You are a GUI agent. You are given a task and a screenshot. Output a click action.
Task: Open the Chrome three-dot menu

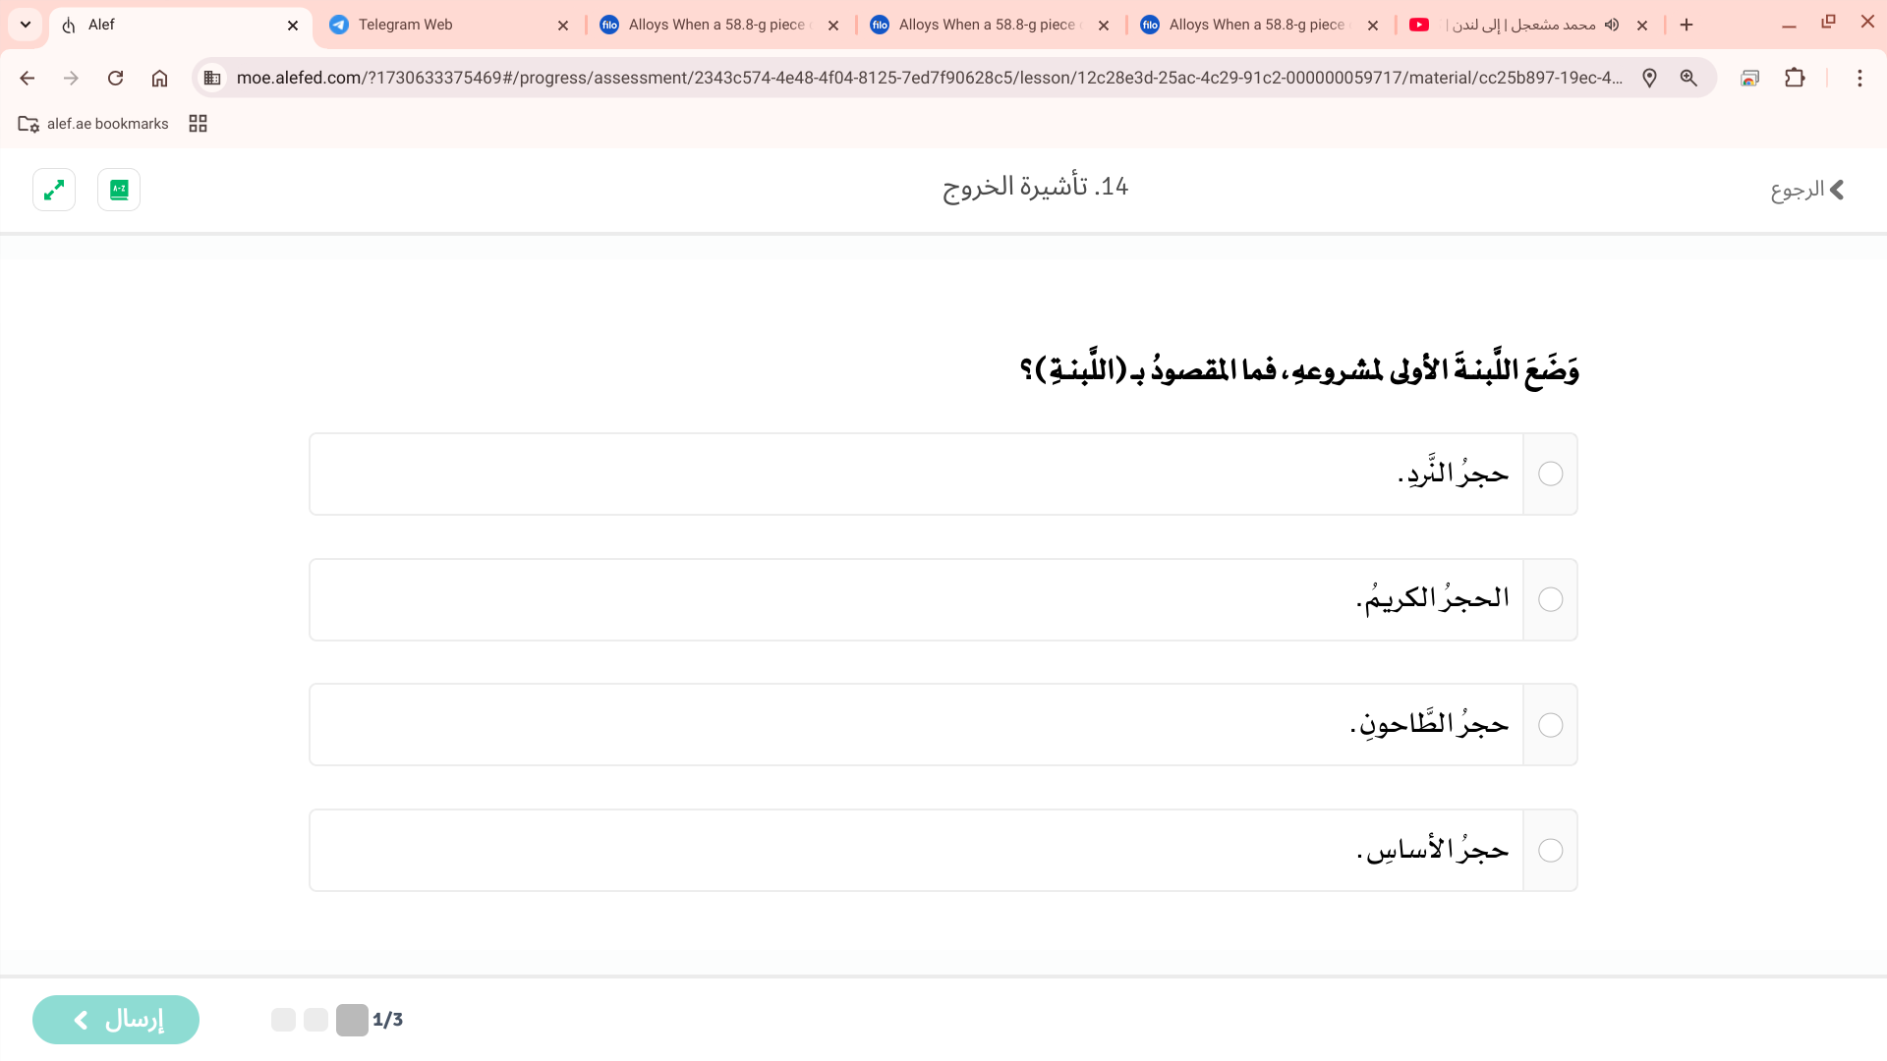tap(1859, 78)
